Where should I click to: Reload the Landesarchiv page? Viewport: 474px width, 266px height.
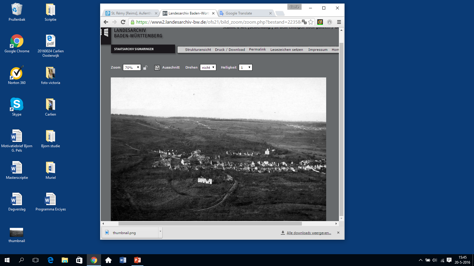tap(123, 22)
